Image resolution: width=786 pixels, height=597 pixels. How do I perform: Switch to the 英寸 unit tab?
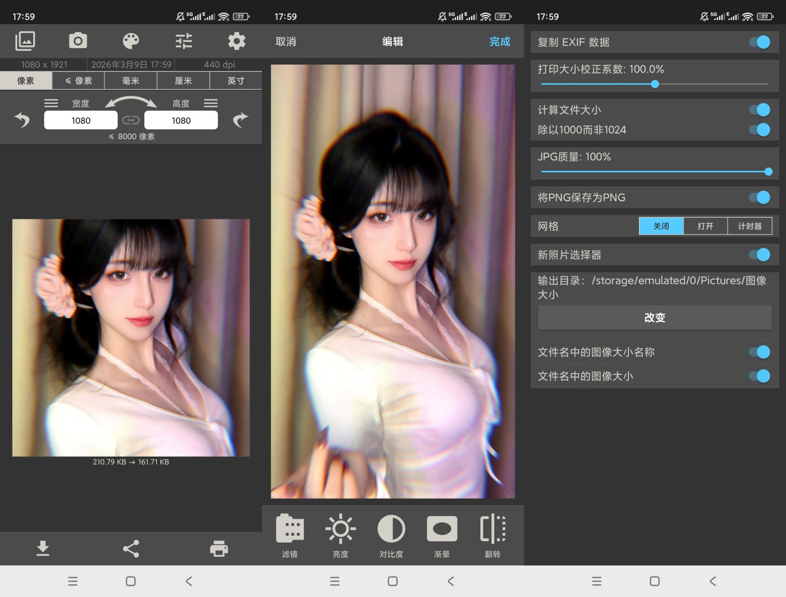236,81
